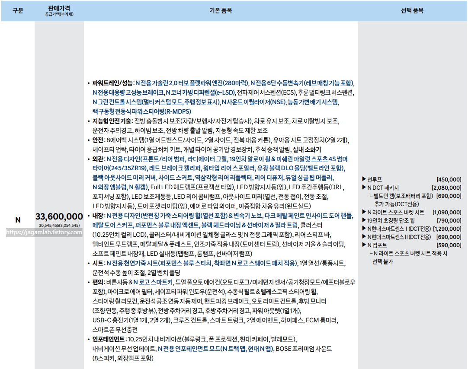This screenshot has width=468, height=369.
Task: Click the 실내 소화기 bold text
Action: 307,150
